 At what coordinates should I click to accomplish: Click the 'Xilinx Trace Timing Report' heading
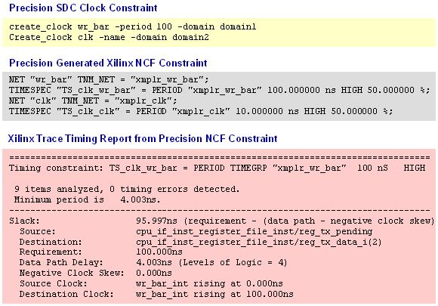(x=143, y=138)
